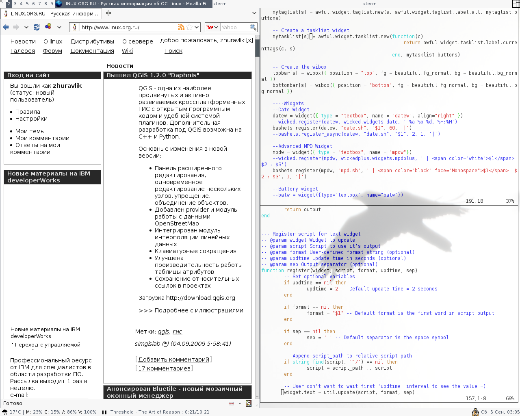Click the NoScript S icon in status bar
Image resolution: width=520 pixels, height=416 pixels.
[249, 403]
